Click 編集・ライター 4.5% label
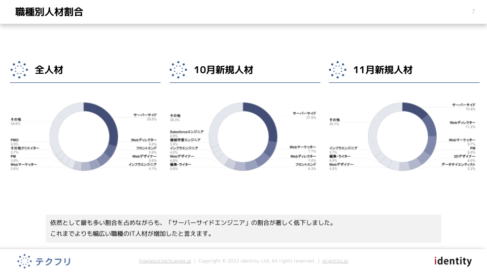Viewport: 487px width, 273px height. click(340, 158)
